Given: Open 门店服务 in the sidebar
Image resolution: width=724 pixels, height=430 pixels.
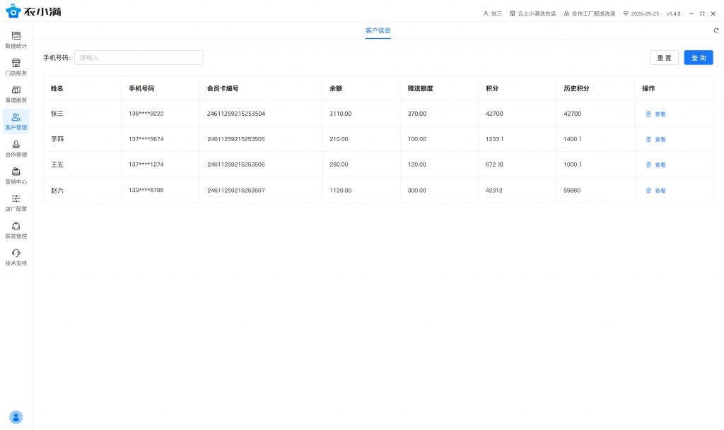Looking at the screenshot, I should point(16,67).
